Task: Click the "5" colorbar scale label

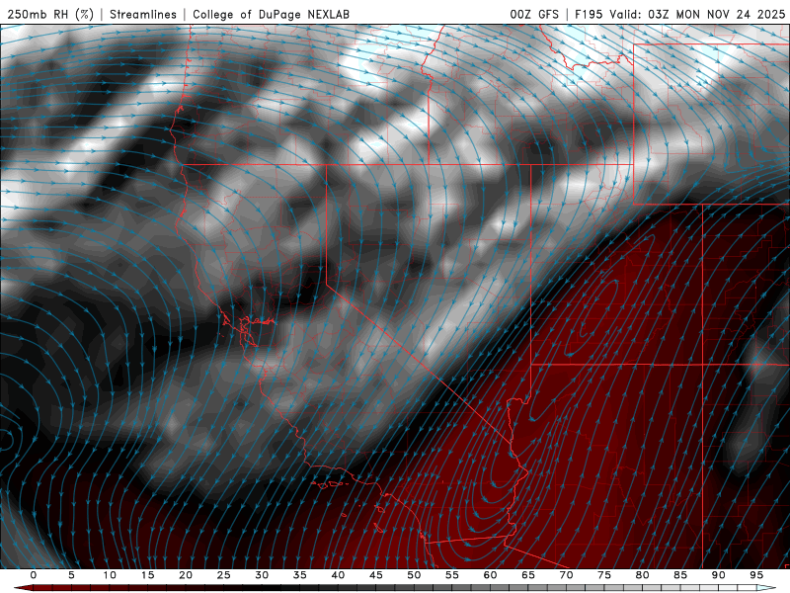Action: point(71,575)
